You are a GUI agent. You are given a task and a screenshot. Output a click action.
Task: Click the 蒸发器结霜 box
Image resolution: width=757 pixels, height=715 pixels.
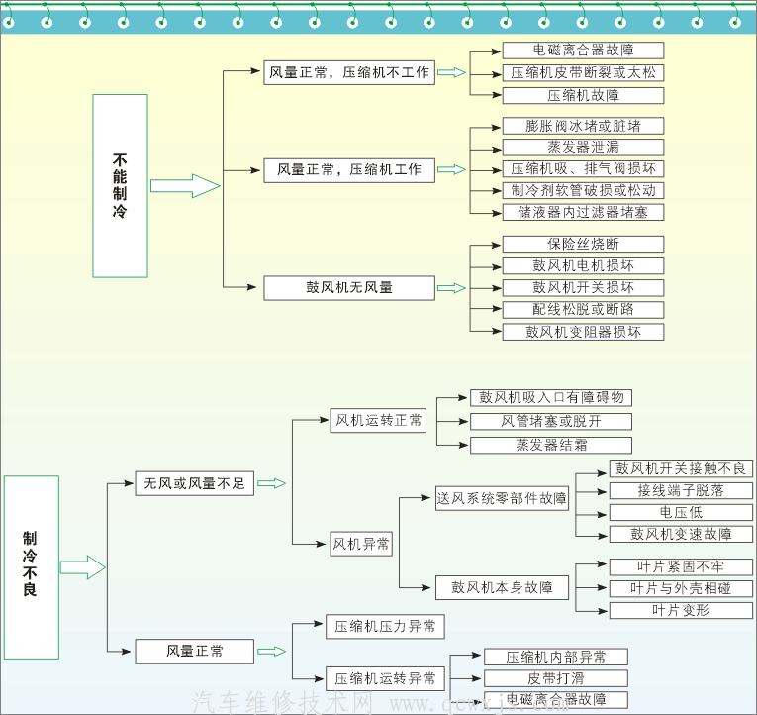tap(550, 445)
